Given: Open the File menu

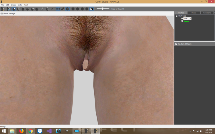Looking at the screenshot, I should pyautogui.click(x=3, y=5).
